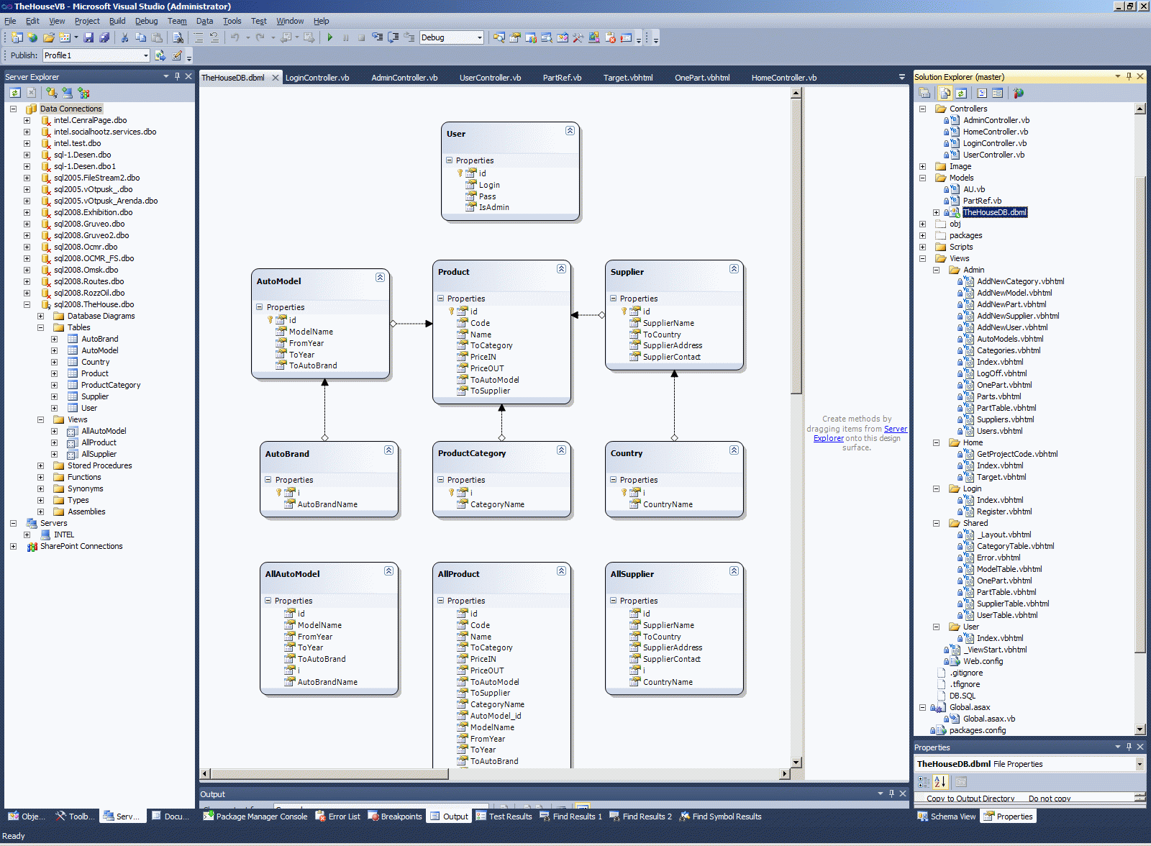Image resolution: width=1151 pixels, height=846 pixels.
Task: Open the Debug configuration dropdown
Action: click(x=480, y=37)
